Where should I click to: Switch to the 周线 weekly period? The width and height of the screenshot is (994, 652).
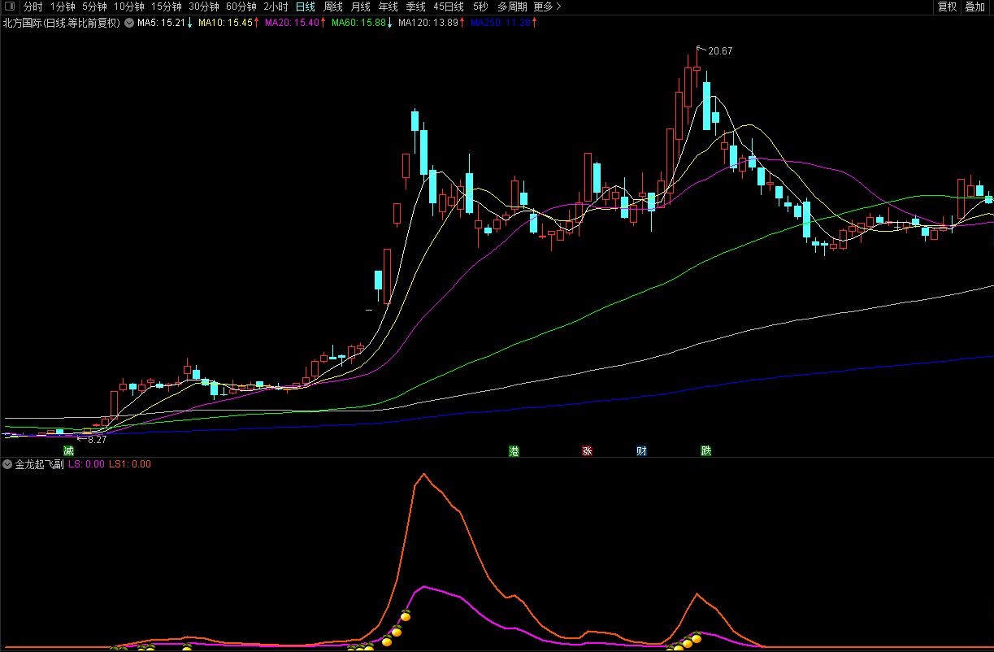click(333, 7)
